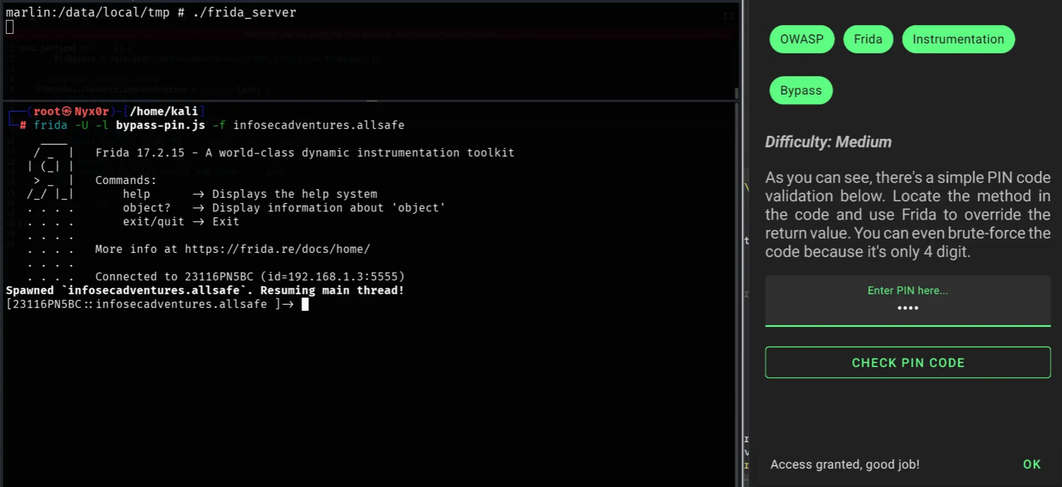The height and width of the screenshot is (487, 1062).
Task: Click the 'Difficulty: Medium' heading
Action: click(827, 142)
